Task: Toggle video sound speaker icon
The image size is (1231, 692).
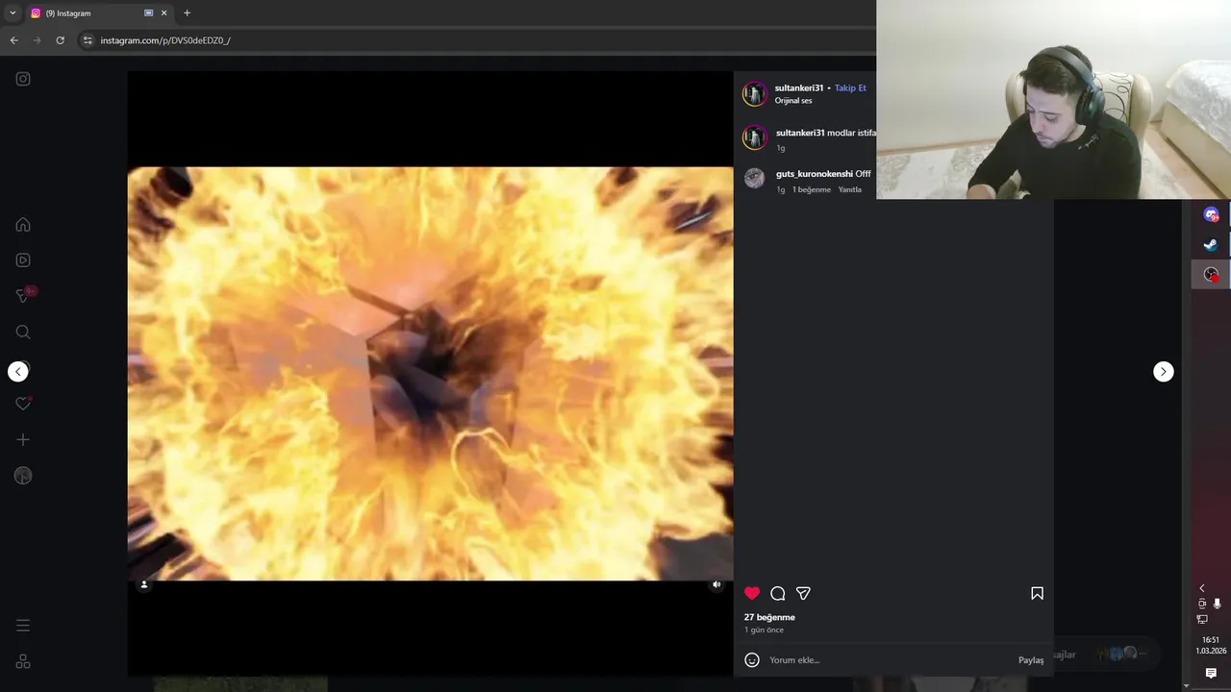Action: [716, 584]
